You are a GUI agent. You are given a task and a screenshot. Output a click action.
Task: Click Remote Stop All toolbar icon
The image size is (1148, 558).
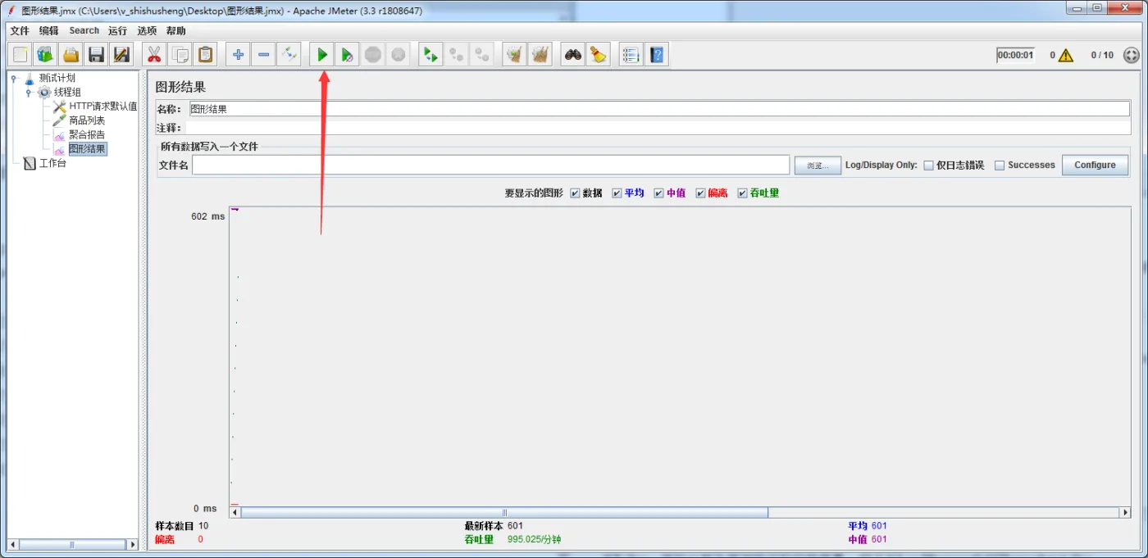(x=457, y=55)
